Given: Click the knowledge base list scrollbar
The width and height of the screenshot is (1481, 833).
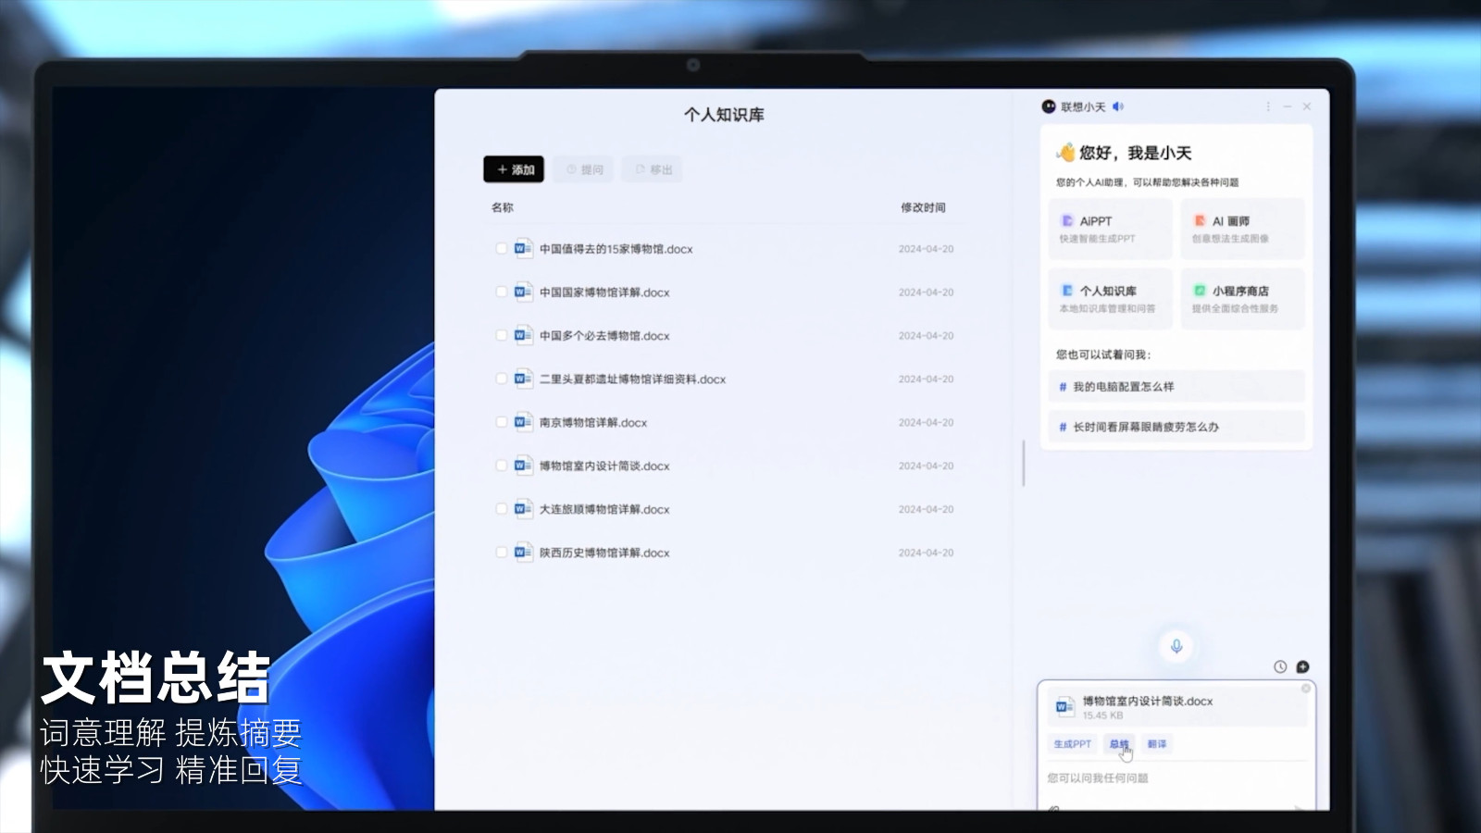Looking at the screenshot, I should (1023, 463).
